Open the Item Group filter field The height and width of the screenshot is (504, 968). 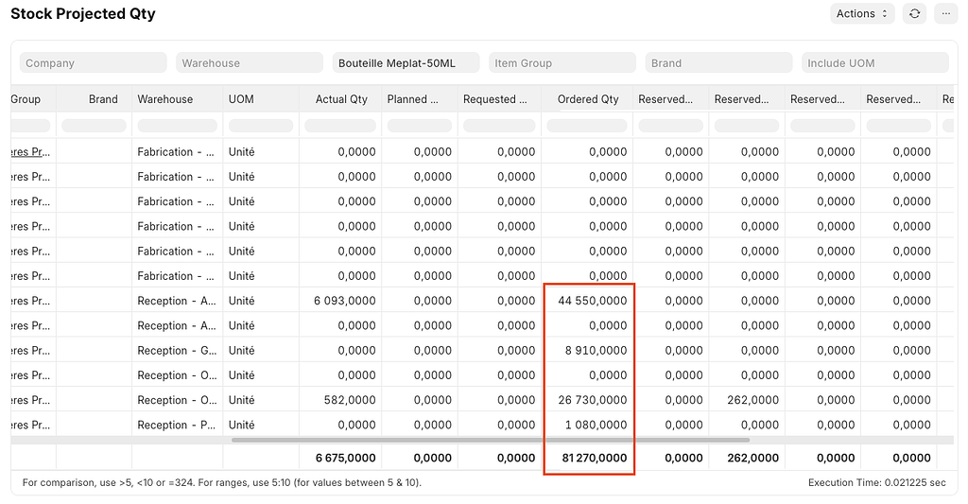(x=562, y=63)
